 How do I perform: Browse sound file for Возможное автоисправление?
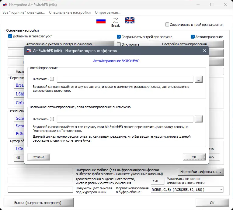point(198,119)
